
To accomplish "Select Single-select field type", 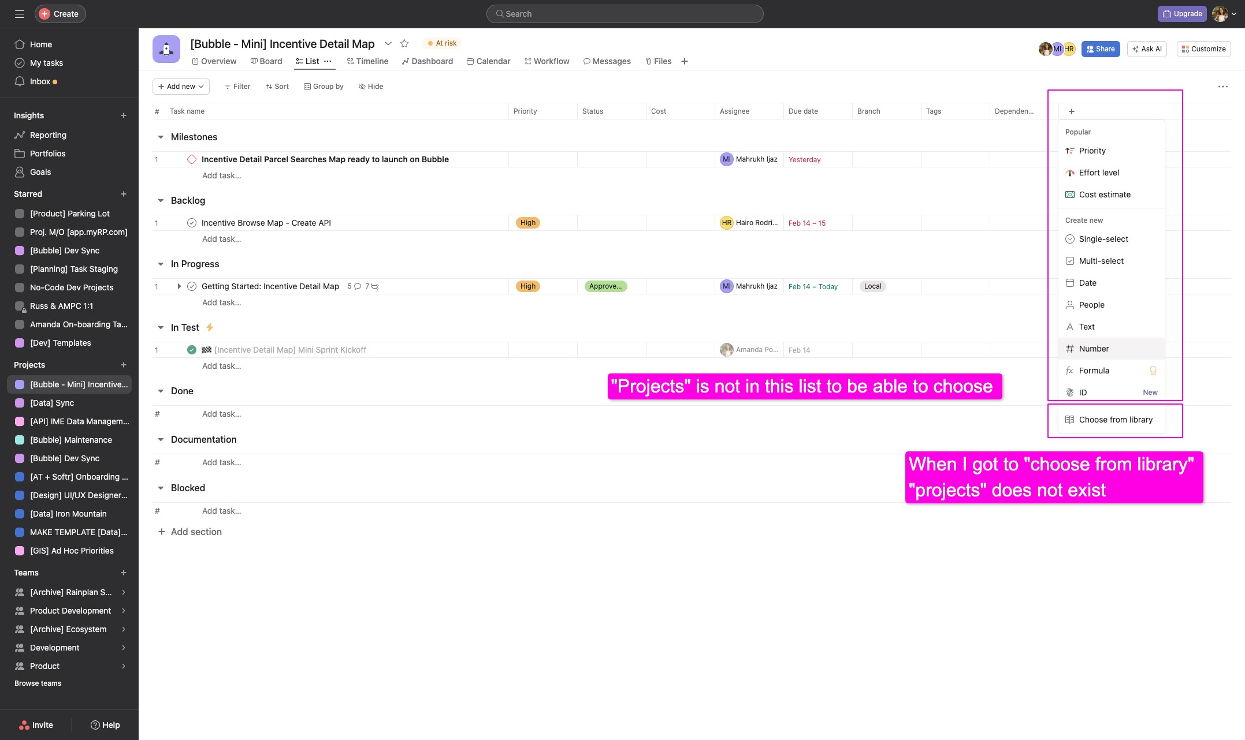I will pyautogui.click(x=1111, y=239).
